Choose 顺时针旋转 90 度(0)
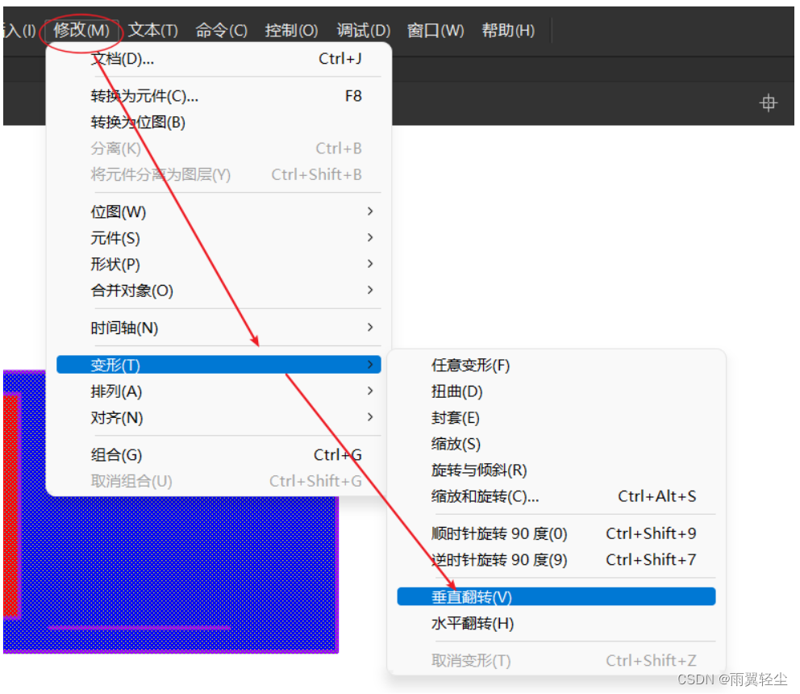Screen dimensions: 800x694 (x=556, y=533)
